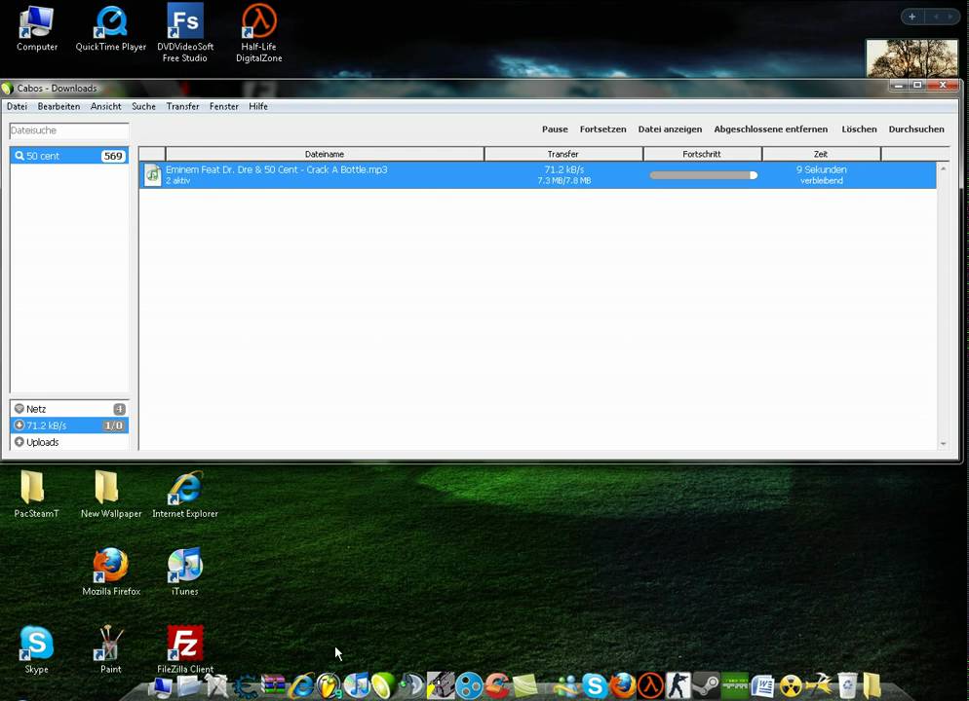This screenshot has width=969, height=701.
Task: Open FL Studio from the dock
Action: tap(329, 685)
